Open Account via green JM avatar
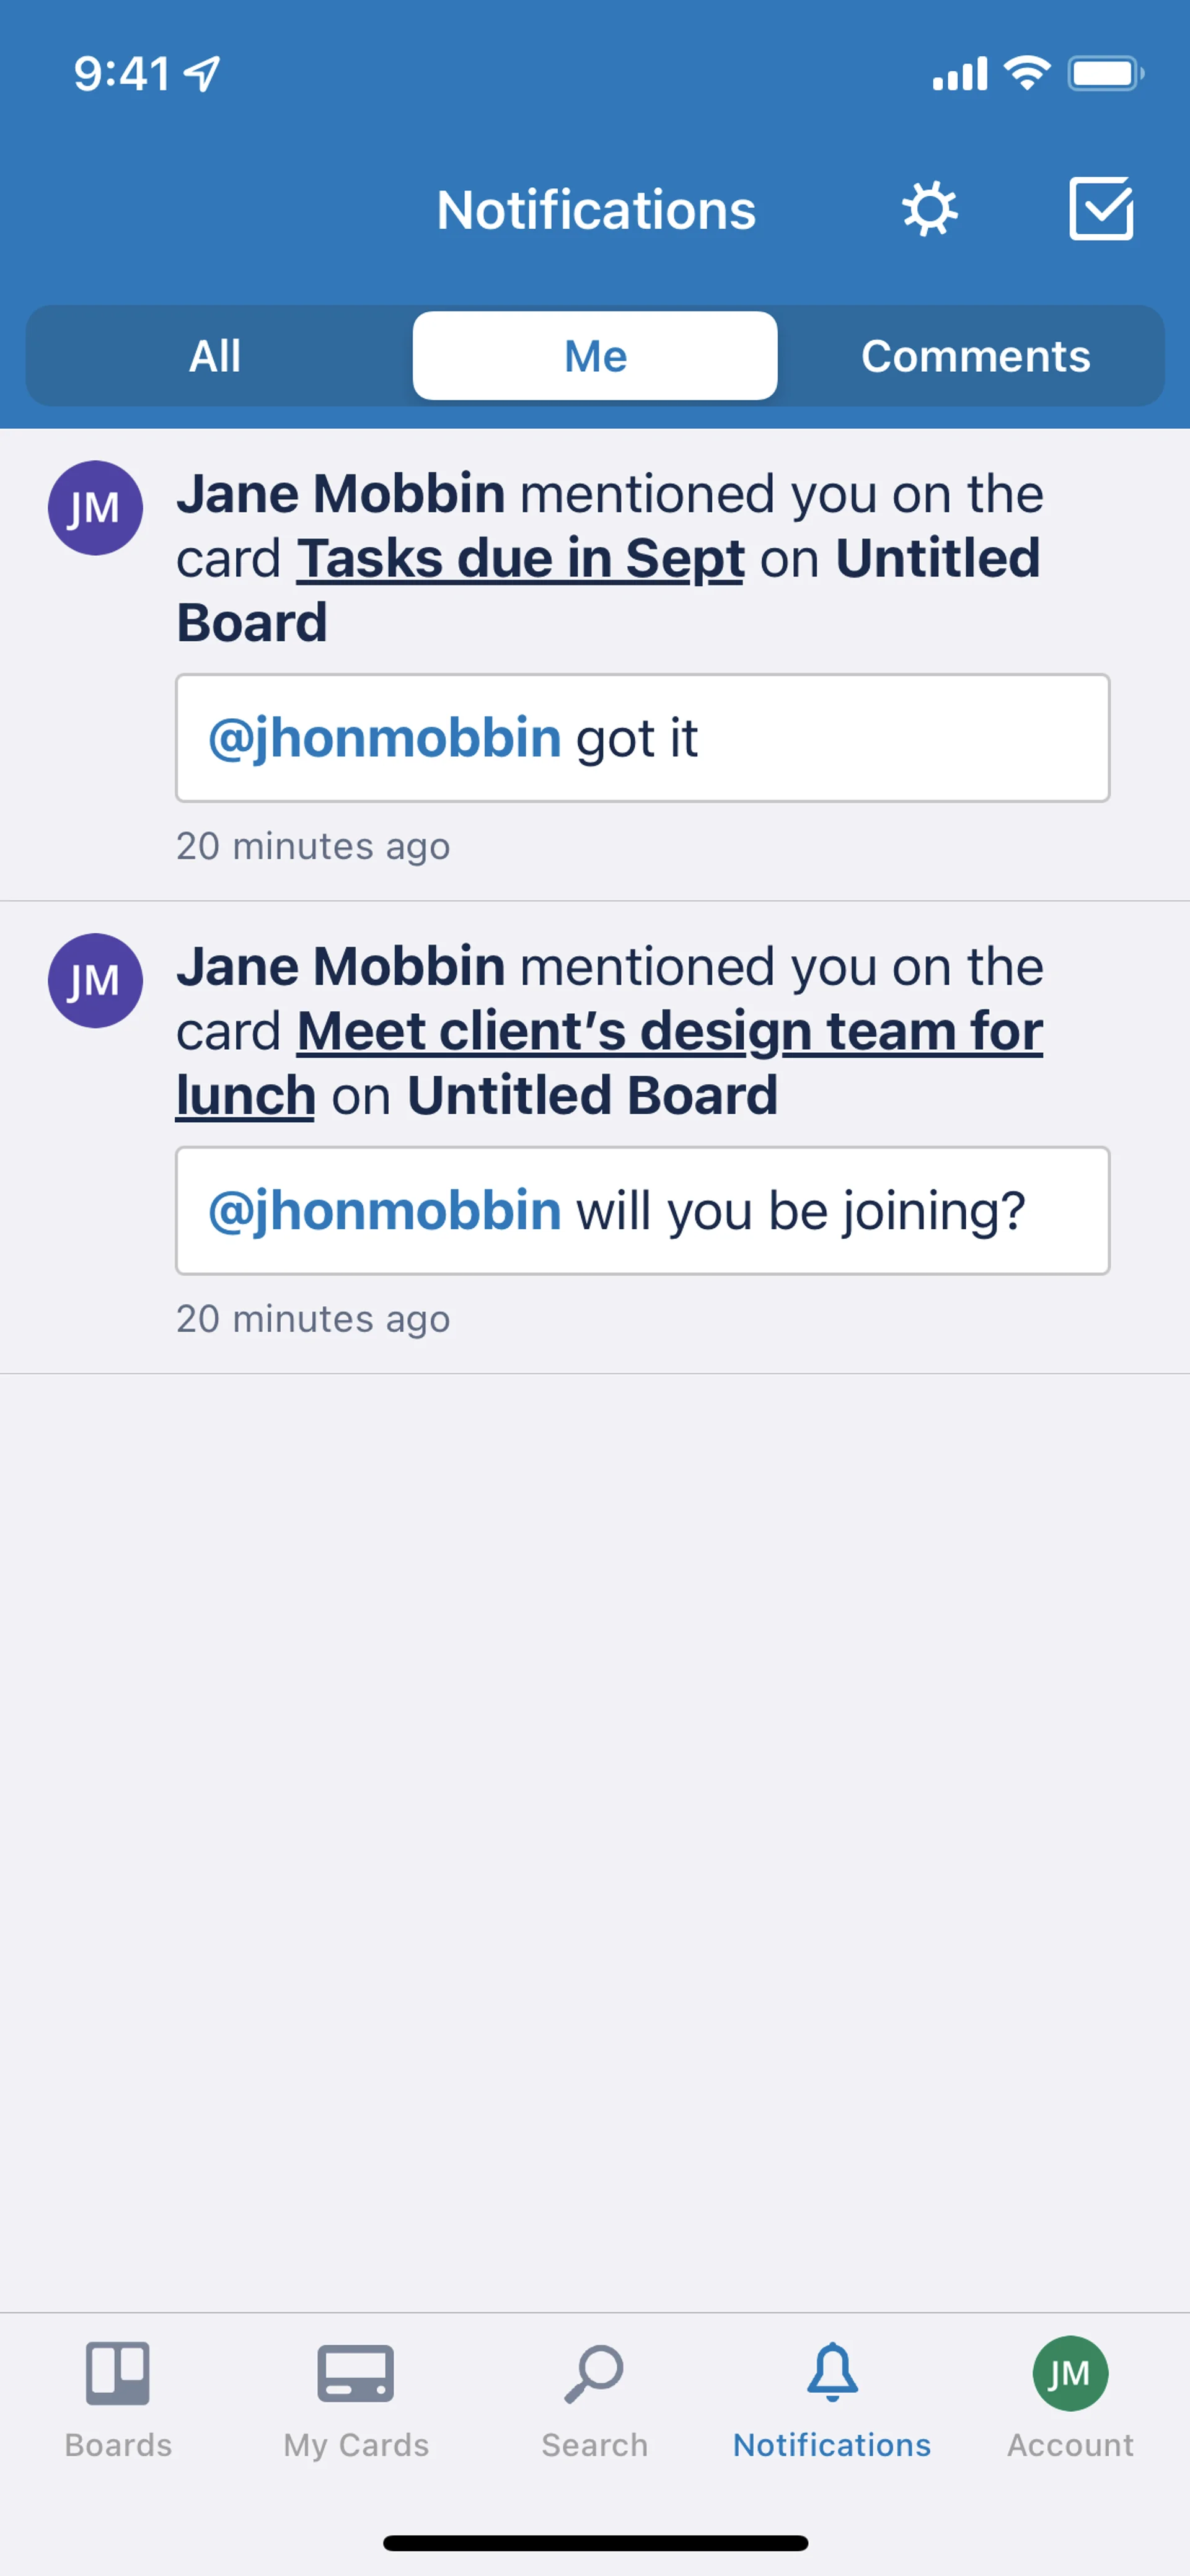Screen dimensions: 1190x2576 [1070, 2372]
